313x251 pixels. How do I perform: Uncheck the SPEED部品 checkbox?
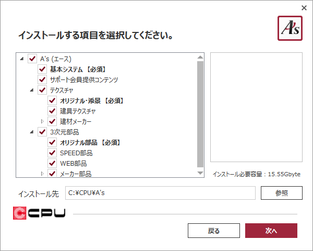click(52, 153)
